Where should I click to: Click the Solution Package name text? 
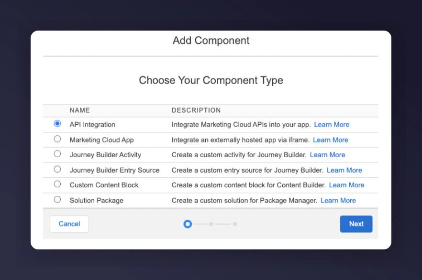96,201
